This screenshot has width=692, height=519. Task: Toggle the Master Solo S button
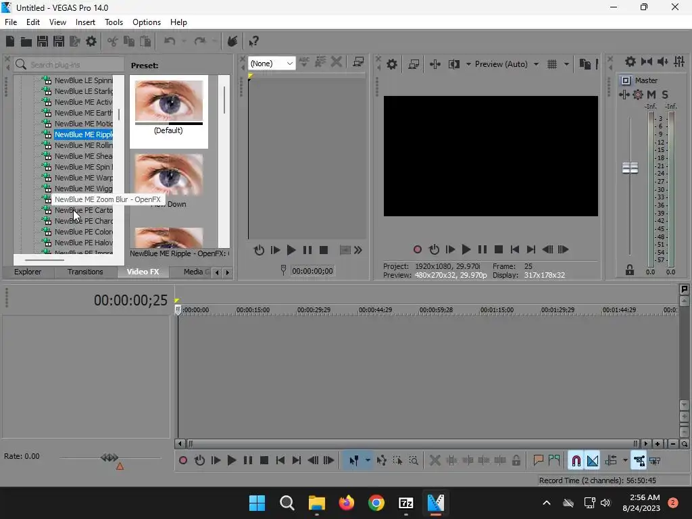point(665,95)
